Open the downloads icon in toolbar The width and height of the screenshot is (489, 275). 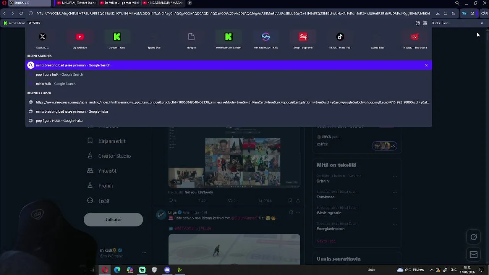point(438,13)
